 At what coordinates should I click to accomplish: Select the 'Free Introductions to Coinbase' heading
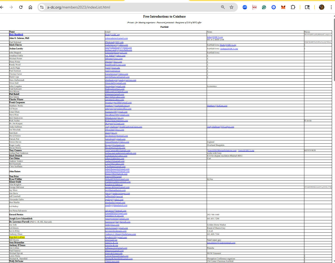tap(164, 17)
